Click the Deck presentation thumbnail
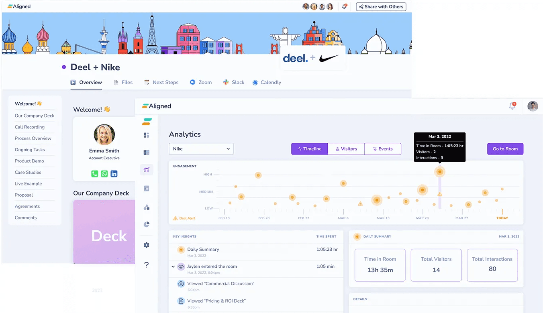The width and height of the screenshot is (543, 313). [104, 232]
